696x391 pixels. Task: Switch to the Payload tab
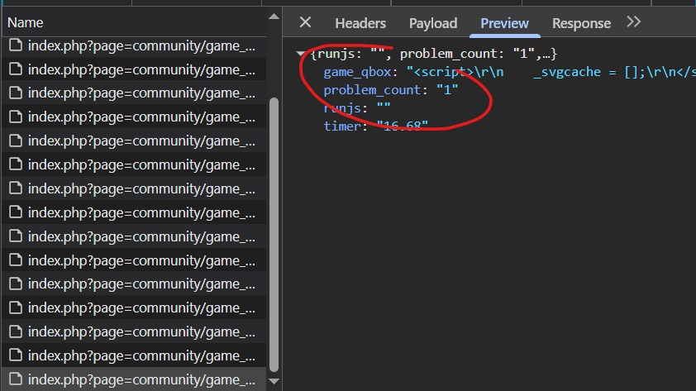coord(432,24)
